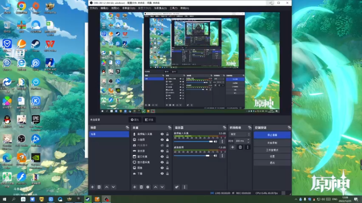This screenshot has width=362, height=203.
Task: Open the 工具(T) Tools menu
Action: click(x=174, y=8)
